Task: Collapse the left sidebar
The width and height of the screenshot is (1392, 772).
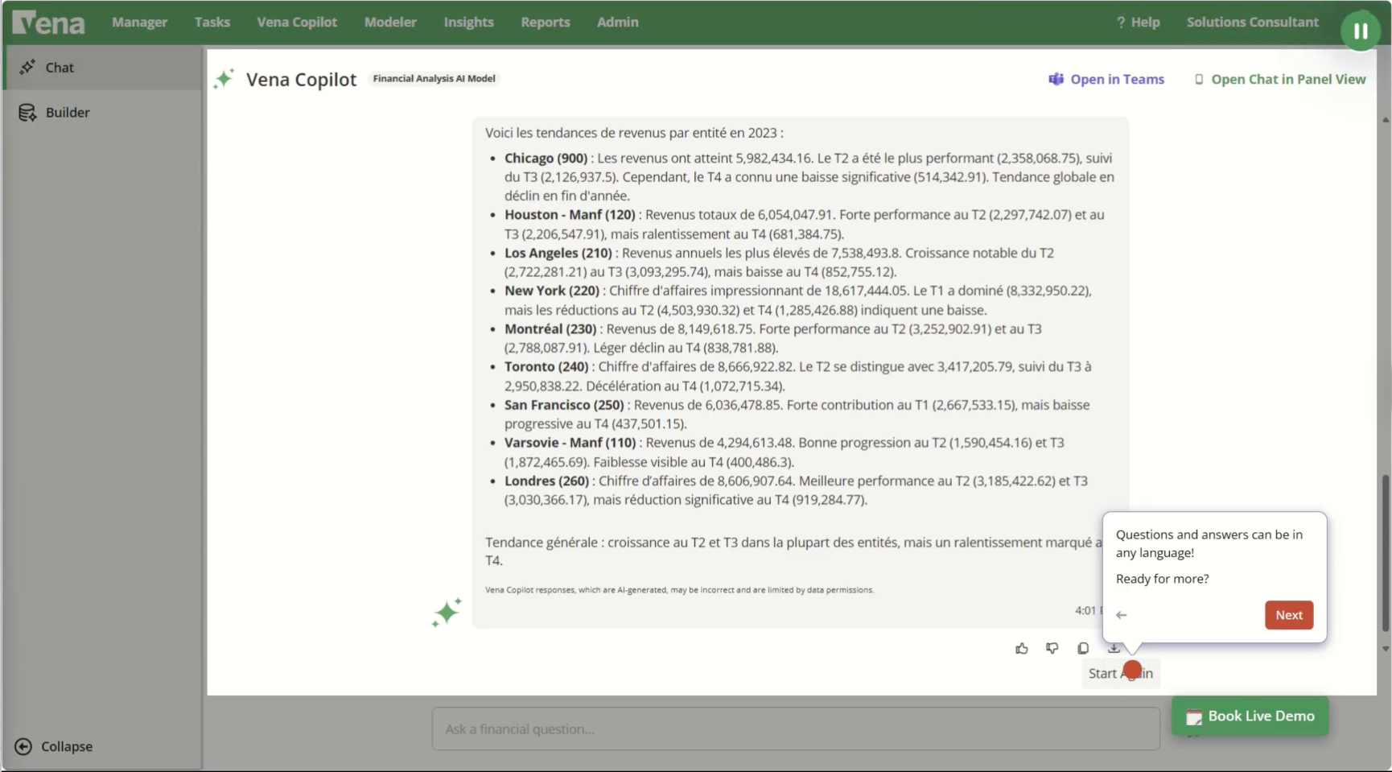Action: [x=56, y=746]
